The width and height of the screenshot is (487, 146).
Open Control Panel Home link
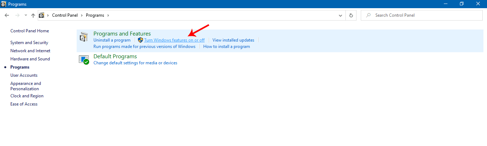coord(30,31)
